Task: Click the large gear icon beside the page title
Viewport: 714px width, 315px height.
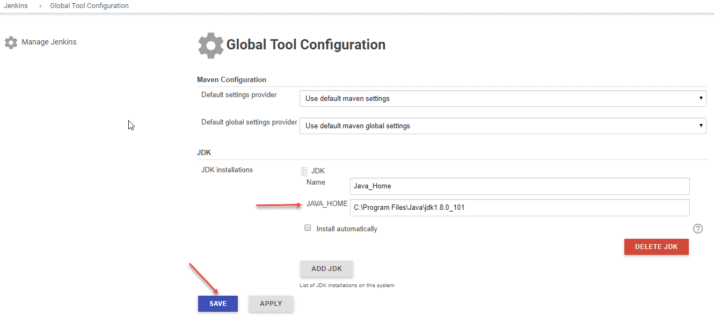Action: [x=210, y=45]
